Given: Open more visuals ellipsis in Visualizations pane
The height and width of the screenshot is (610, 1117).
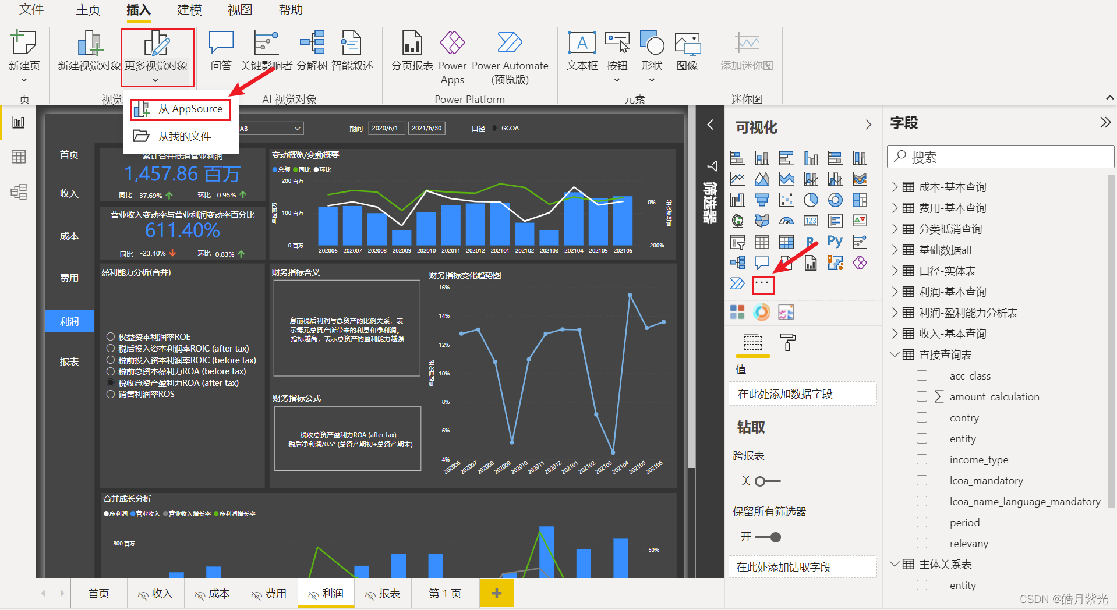Looking at the screenshot, I should point(763,285).
